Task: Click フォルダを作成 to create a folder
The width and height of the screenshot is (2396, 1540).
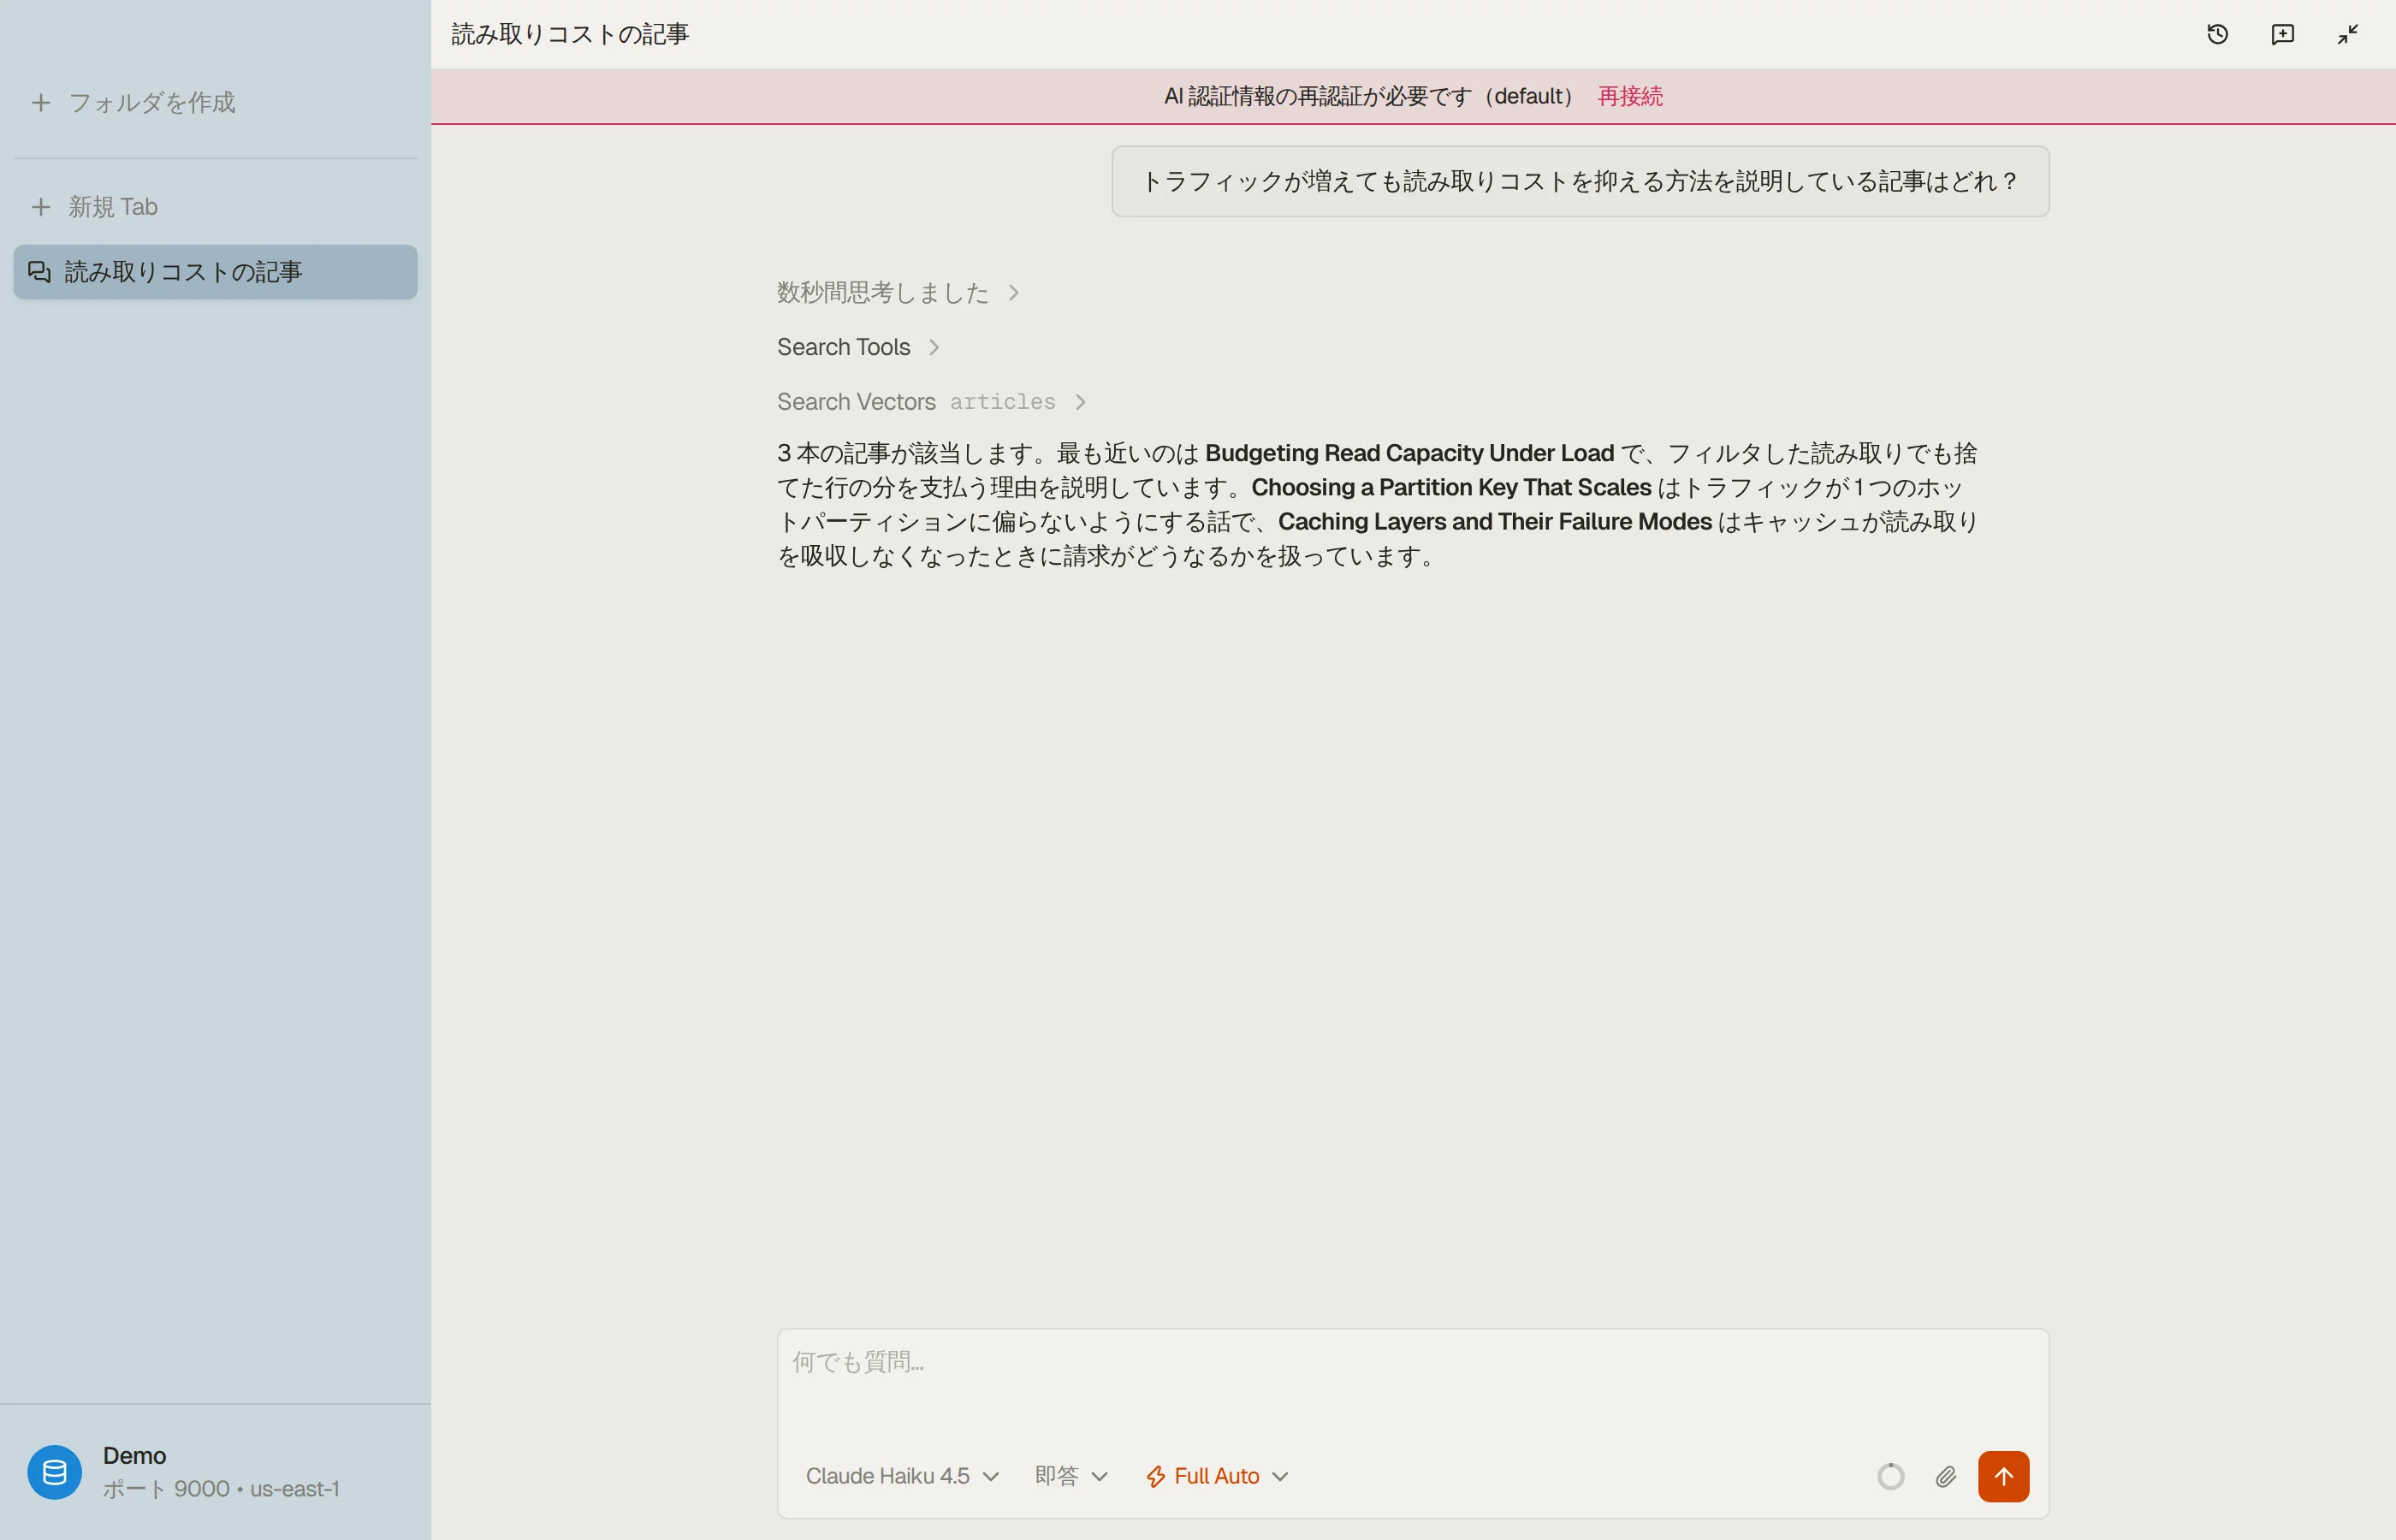Action: coord(215,102)
